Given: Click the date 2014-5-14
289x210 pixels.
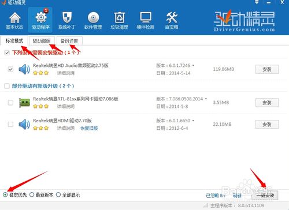Looking at the screenshot, I should click(180, 73).
